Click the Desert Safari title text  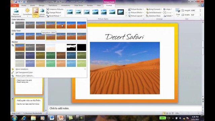point(124,37)
